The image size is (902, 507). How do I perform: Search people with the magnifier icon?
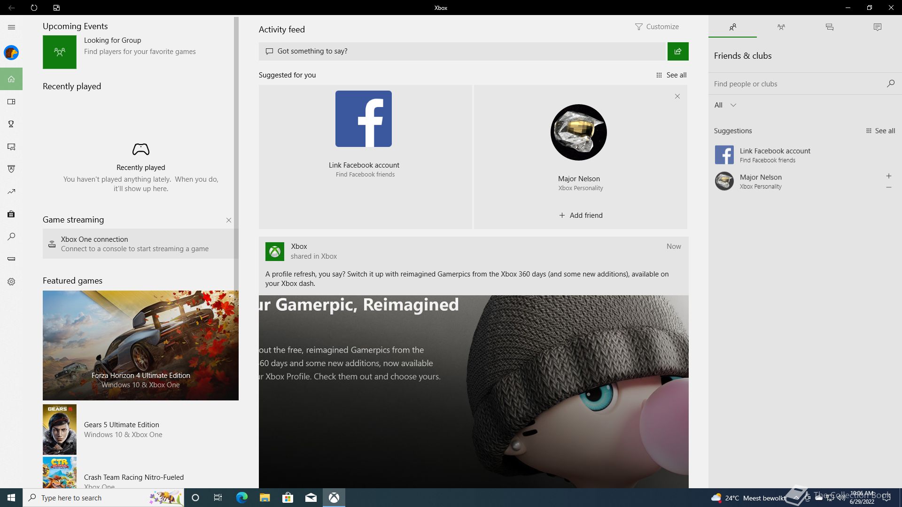(x=890, y=84)
